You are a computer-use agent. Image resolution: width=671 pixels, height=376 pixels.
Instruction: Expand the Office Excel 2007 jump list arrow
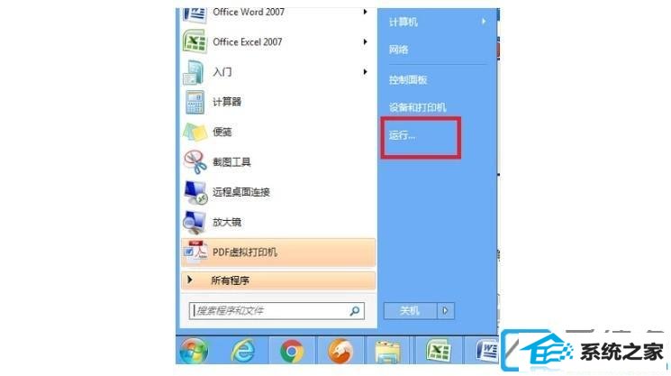pos(365,42)
